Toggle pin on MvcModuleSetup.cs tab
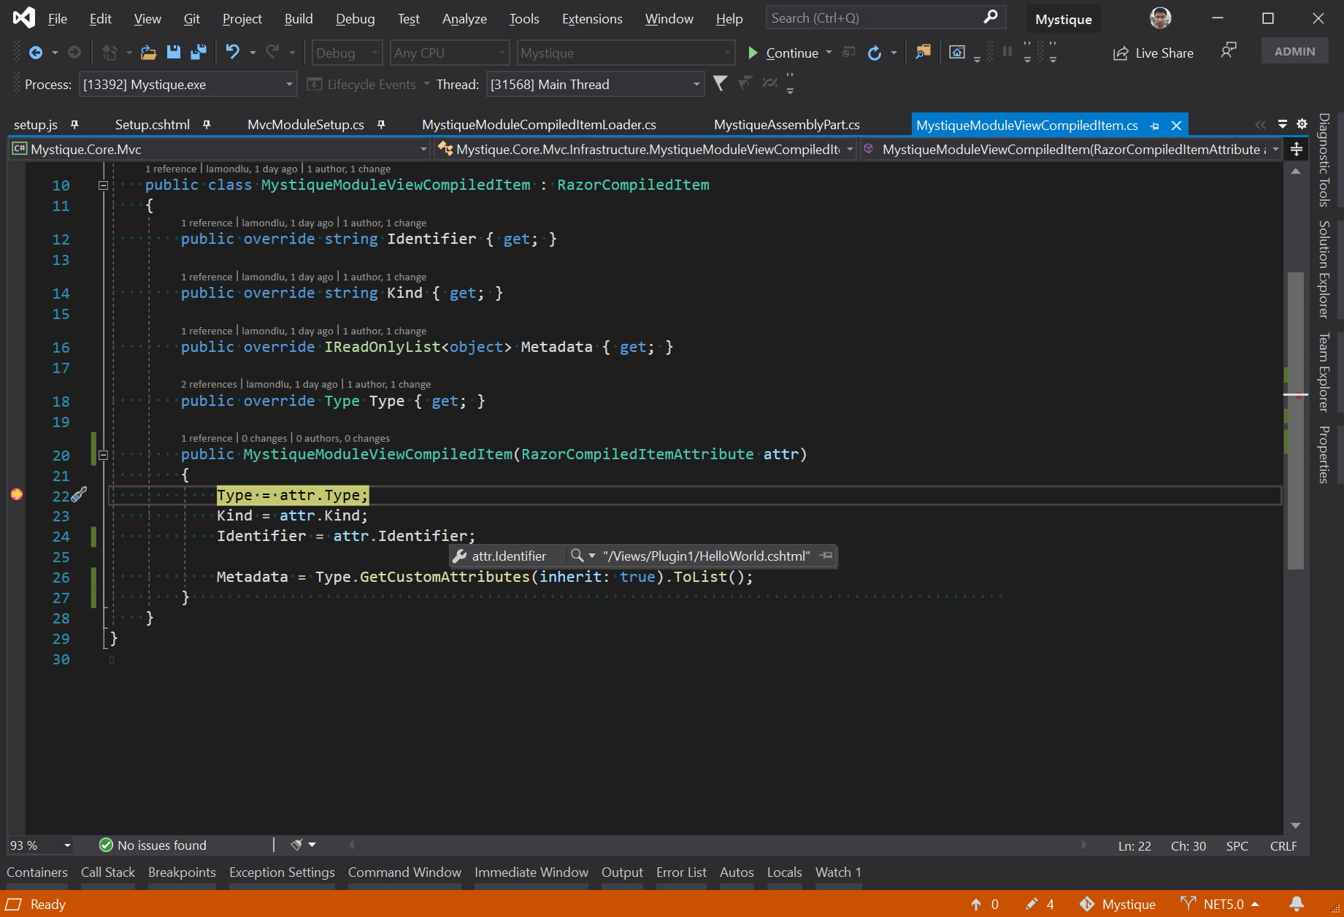 [x=381, y=124]
